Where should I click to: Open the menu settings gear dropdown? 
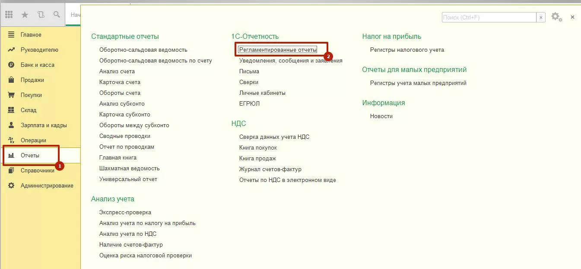click(556, 17)
